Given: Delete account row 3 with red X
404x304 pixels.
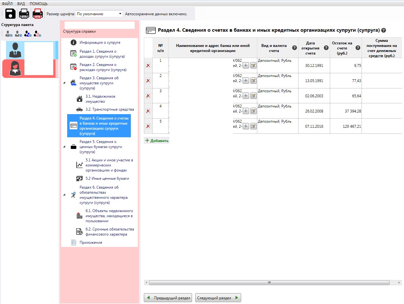Looking at the screenshot, I should point(148,96).
